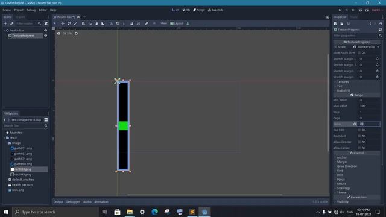The image size is (386, 217).
Task: Increment Stretch Margin Left stepper
Action: click(x=377, y=58)
